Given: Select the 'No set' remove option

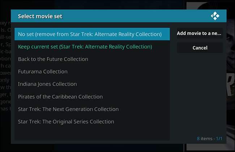Looking at the screenshot, I should [92, 34].
